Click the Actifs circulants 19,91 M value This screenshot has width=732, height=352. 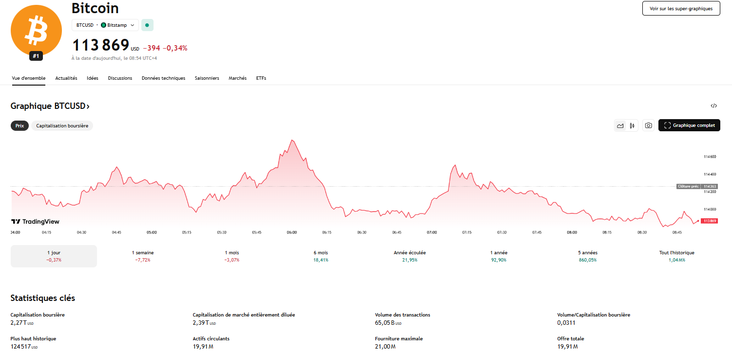point(203,346)
